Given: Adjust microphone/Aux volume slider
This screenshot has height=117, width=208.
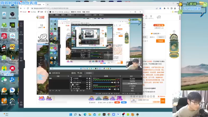Looking at the screenshot, I should click(103, 82).
